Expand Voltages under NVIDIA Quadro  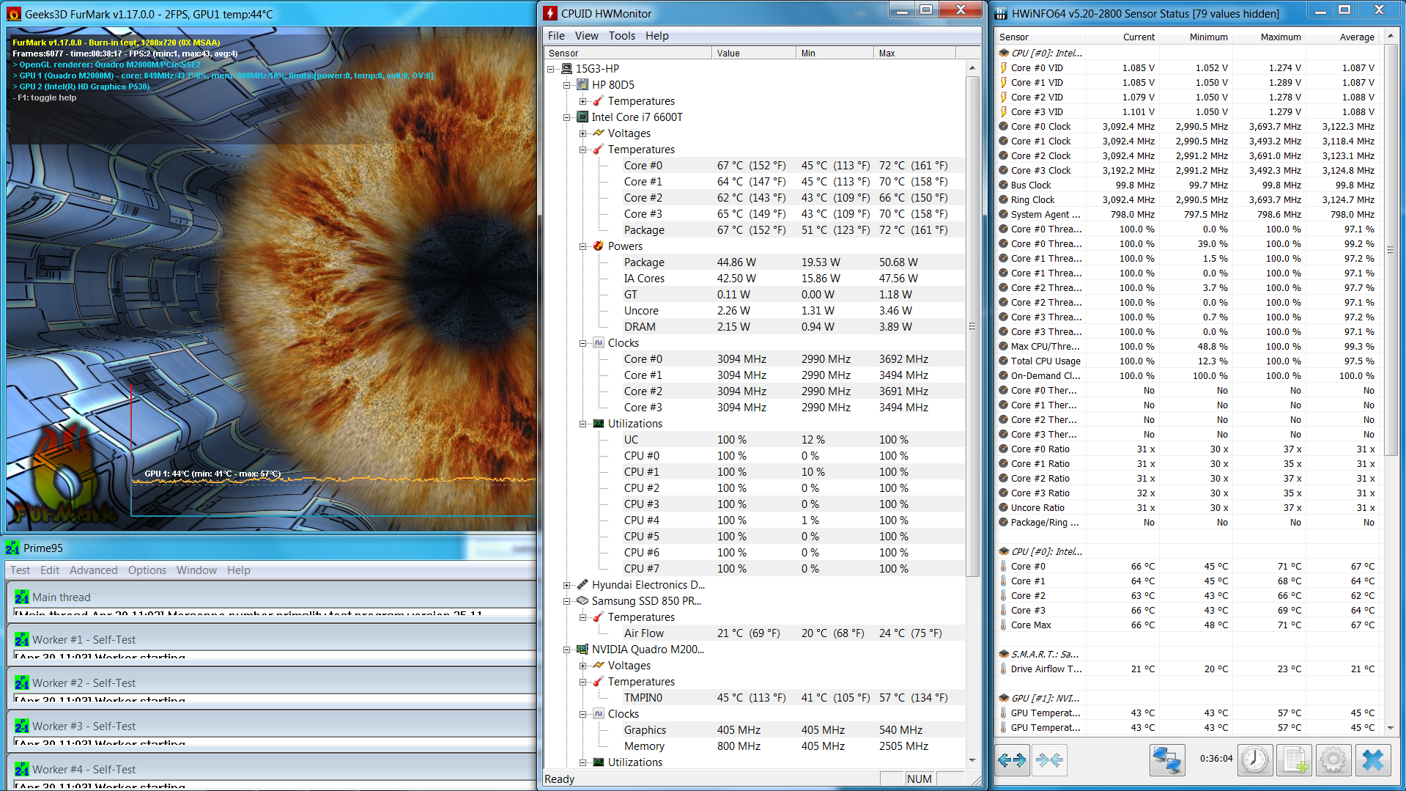coord(583,666)
